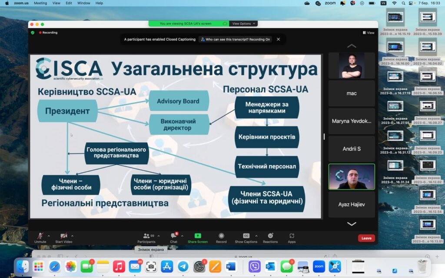This screenshot has width=445, height=278.
Task: Click the Recording indicator
Action: (x=48, y=33)
